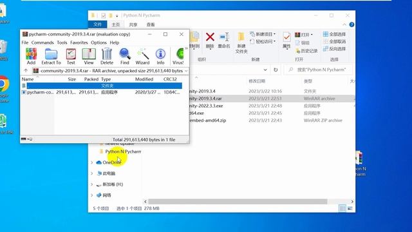The height and width of the screenshot is (232, 412).
Task: Open the 轻松访问 dropdown in ribbon
Action: point(263,41)
